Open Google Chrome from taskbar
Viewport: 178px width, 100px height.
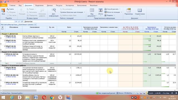(52, 97)
